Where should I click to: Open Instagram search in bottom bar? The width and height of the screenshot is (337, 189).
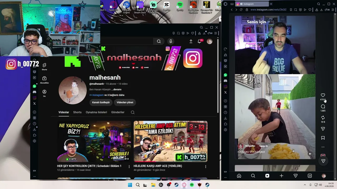[x=253, y=176]
